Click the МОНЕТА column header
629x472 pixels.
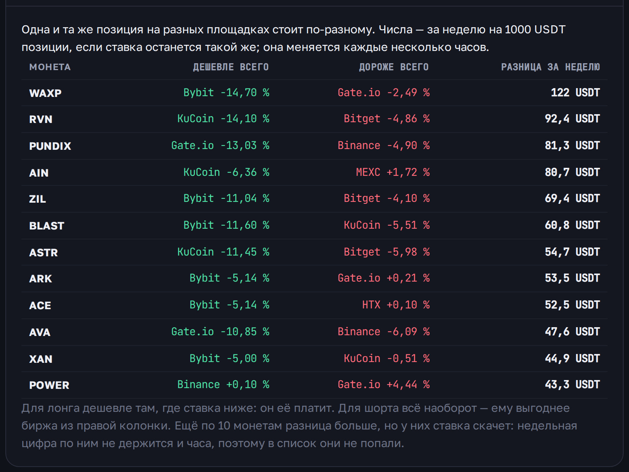pos(50,67)
